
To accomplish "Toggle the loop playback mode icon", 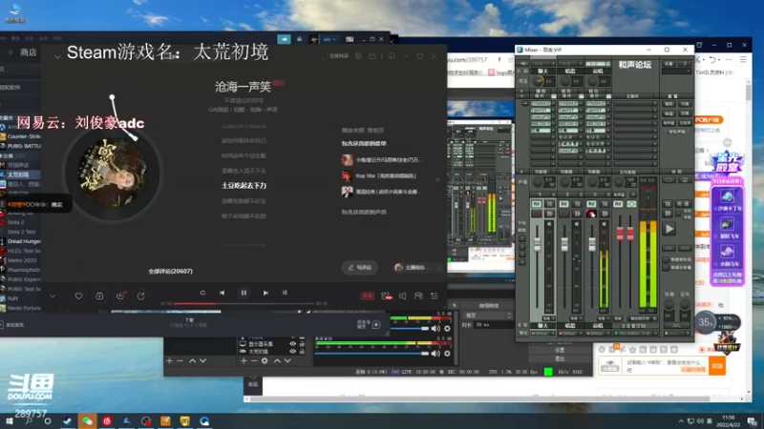I will click(x=202, y=293).
